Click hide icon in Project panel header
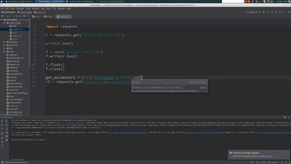Image resolution: width=291 pixels, height=164 pixels. (28, 16)
